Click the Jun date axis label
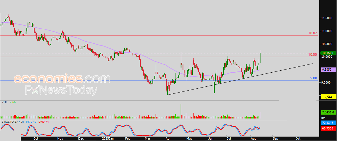Screen dimensions: 337x141 tap(211, 139)
